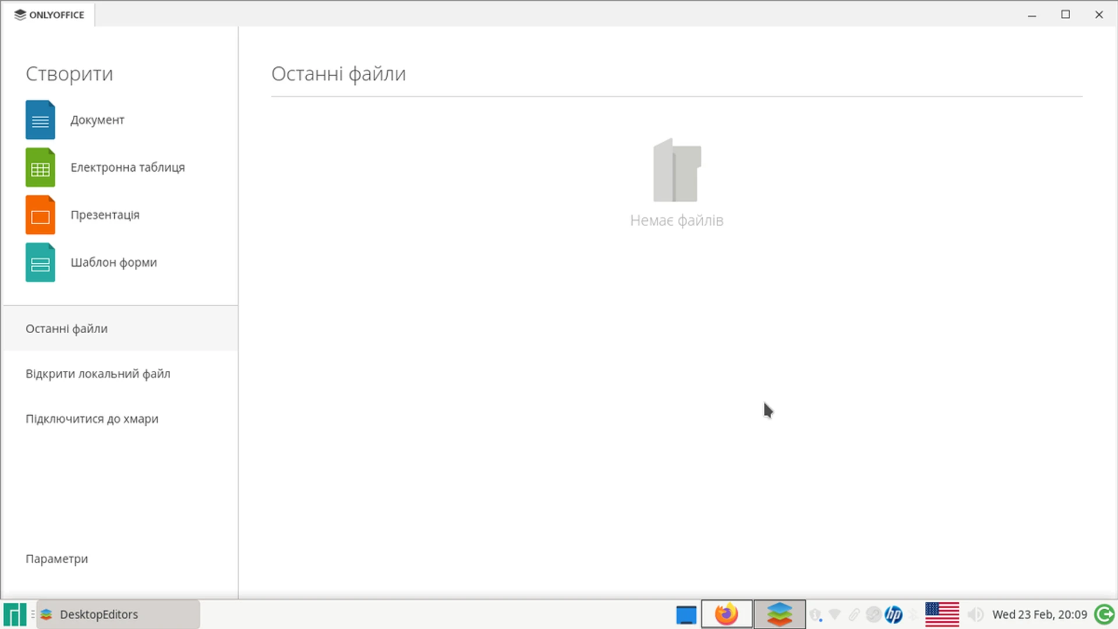
Task: Click the green logout session icon
Action: [x=1105, y=614]
